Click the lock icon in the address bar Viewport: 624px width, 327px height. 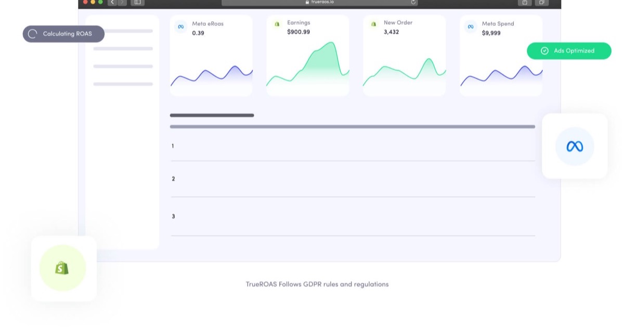tap(307, 2)
